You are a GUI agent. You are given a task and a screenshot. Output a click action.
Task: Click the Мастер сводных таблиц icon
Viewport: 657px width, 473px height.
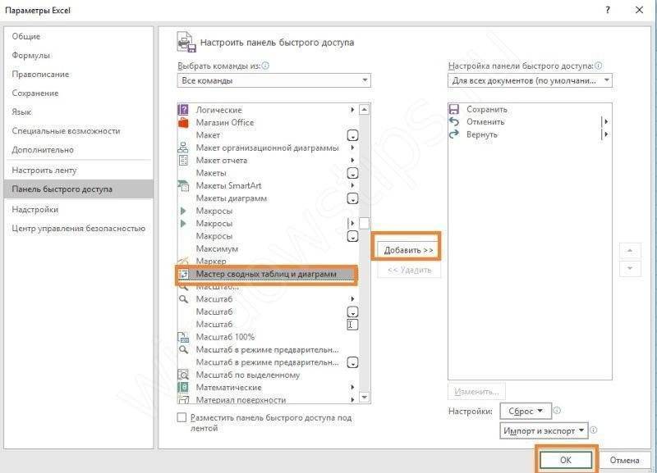pos(183,274)
